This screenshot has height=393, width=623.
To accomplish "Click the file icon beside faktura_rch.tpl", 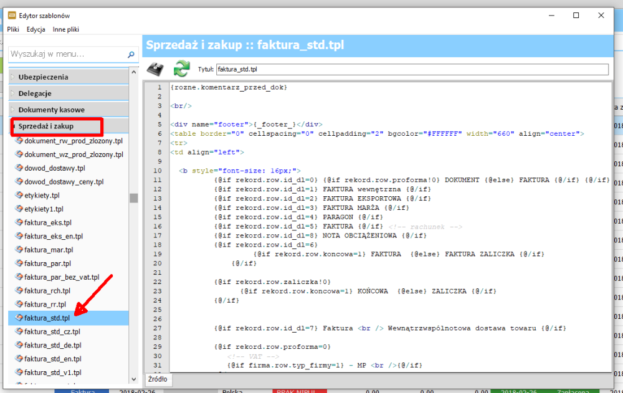I will pos(19,290).
